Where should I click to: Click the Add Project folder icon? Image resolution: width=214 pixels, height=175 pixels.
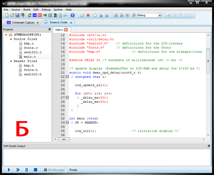[82, 15]
